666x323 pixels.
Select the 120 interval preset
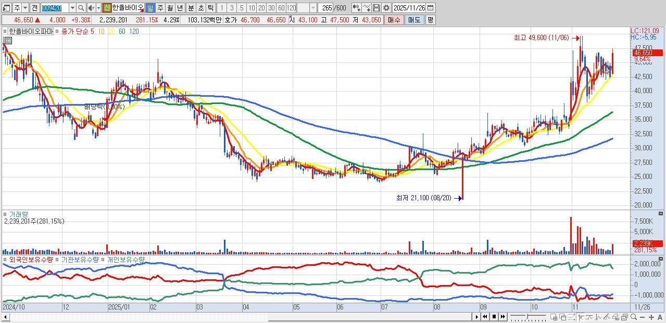pos(292,8)
